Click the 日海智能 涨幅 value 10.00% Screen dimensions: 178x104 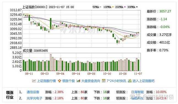click(161, 92)
